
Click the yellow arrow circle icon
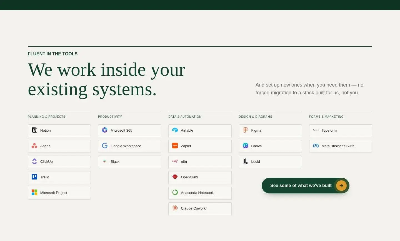(x=341, y=186)
